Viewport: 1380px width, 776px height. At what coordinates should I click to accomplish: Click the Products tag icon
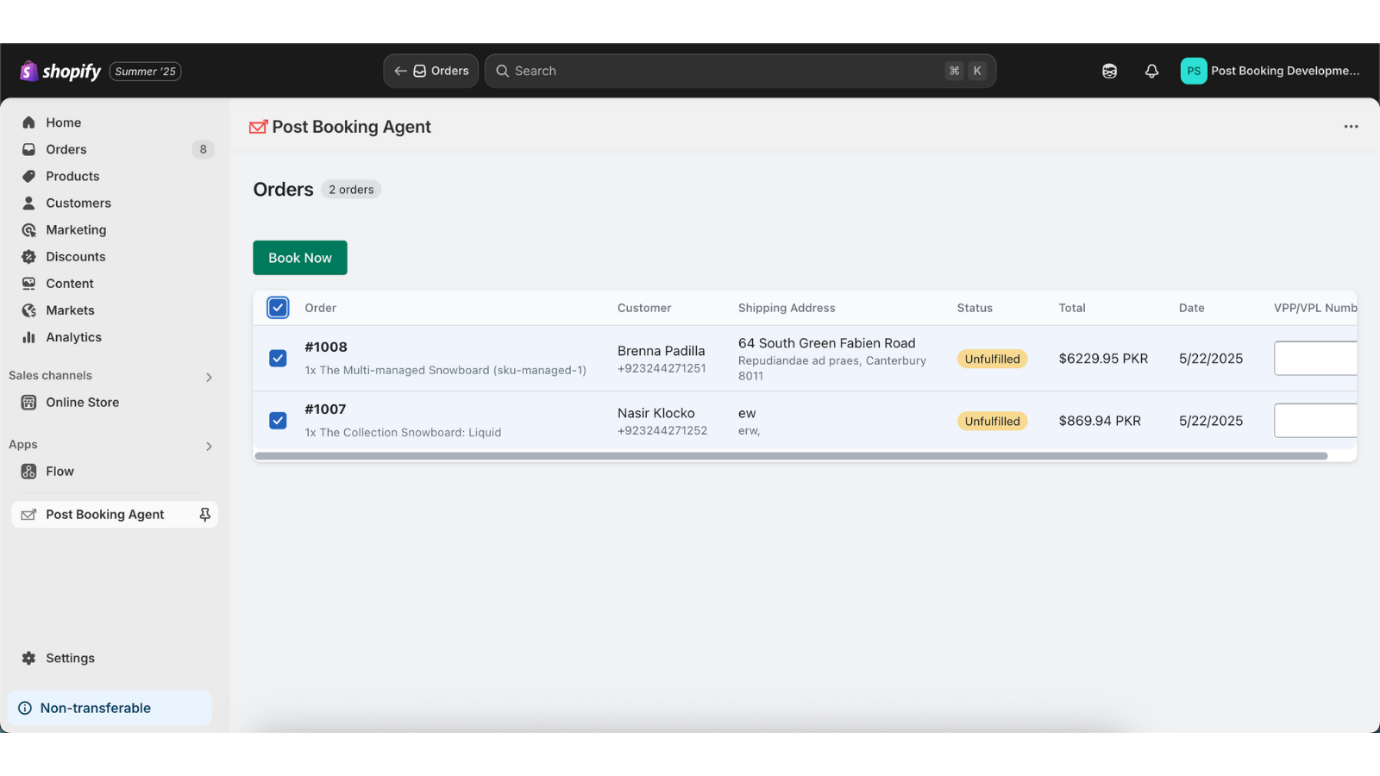click(28, 176)
